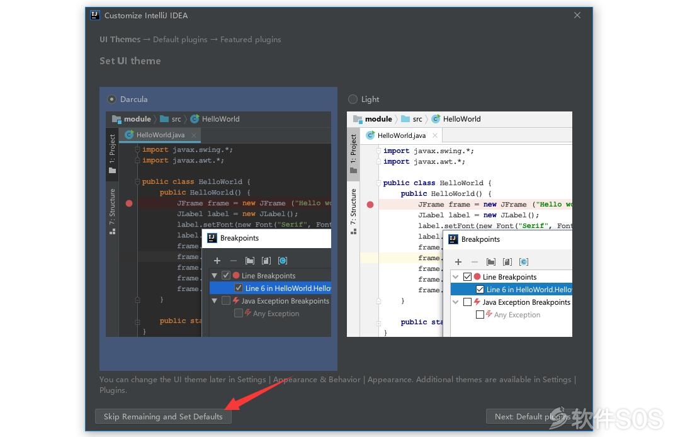Remove breakpoint with minus in Darcula preview
The image size is (673, 437).
234,261
